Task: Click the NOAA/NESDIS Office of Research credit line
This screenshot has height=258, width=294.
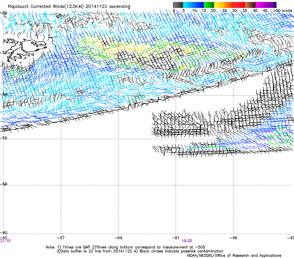Action: point(234,256)
